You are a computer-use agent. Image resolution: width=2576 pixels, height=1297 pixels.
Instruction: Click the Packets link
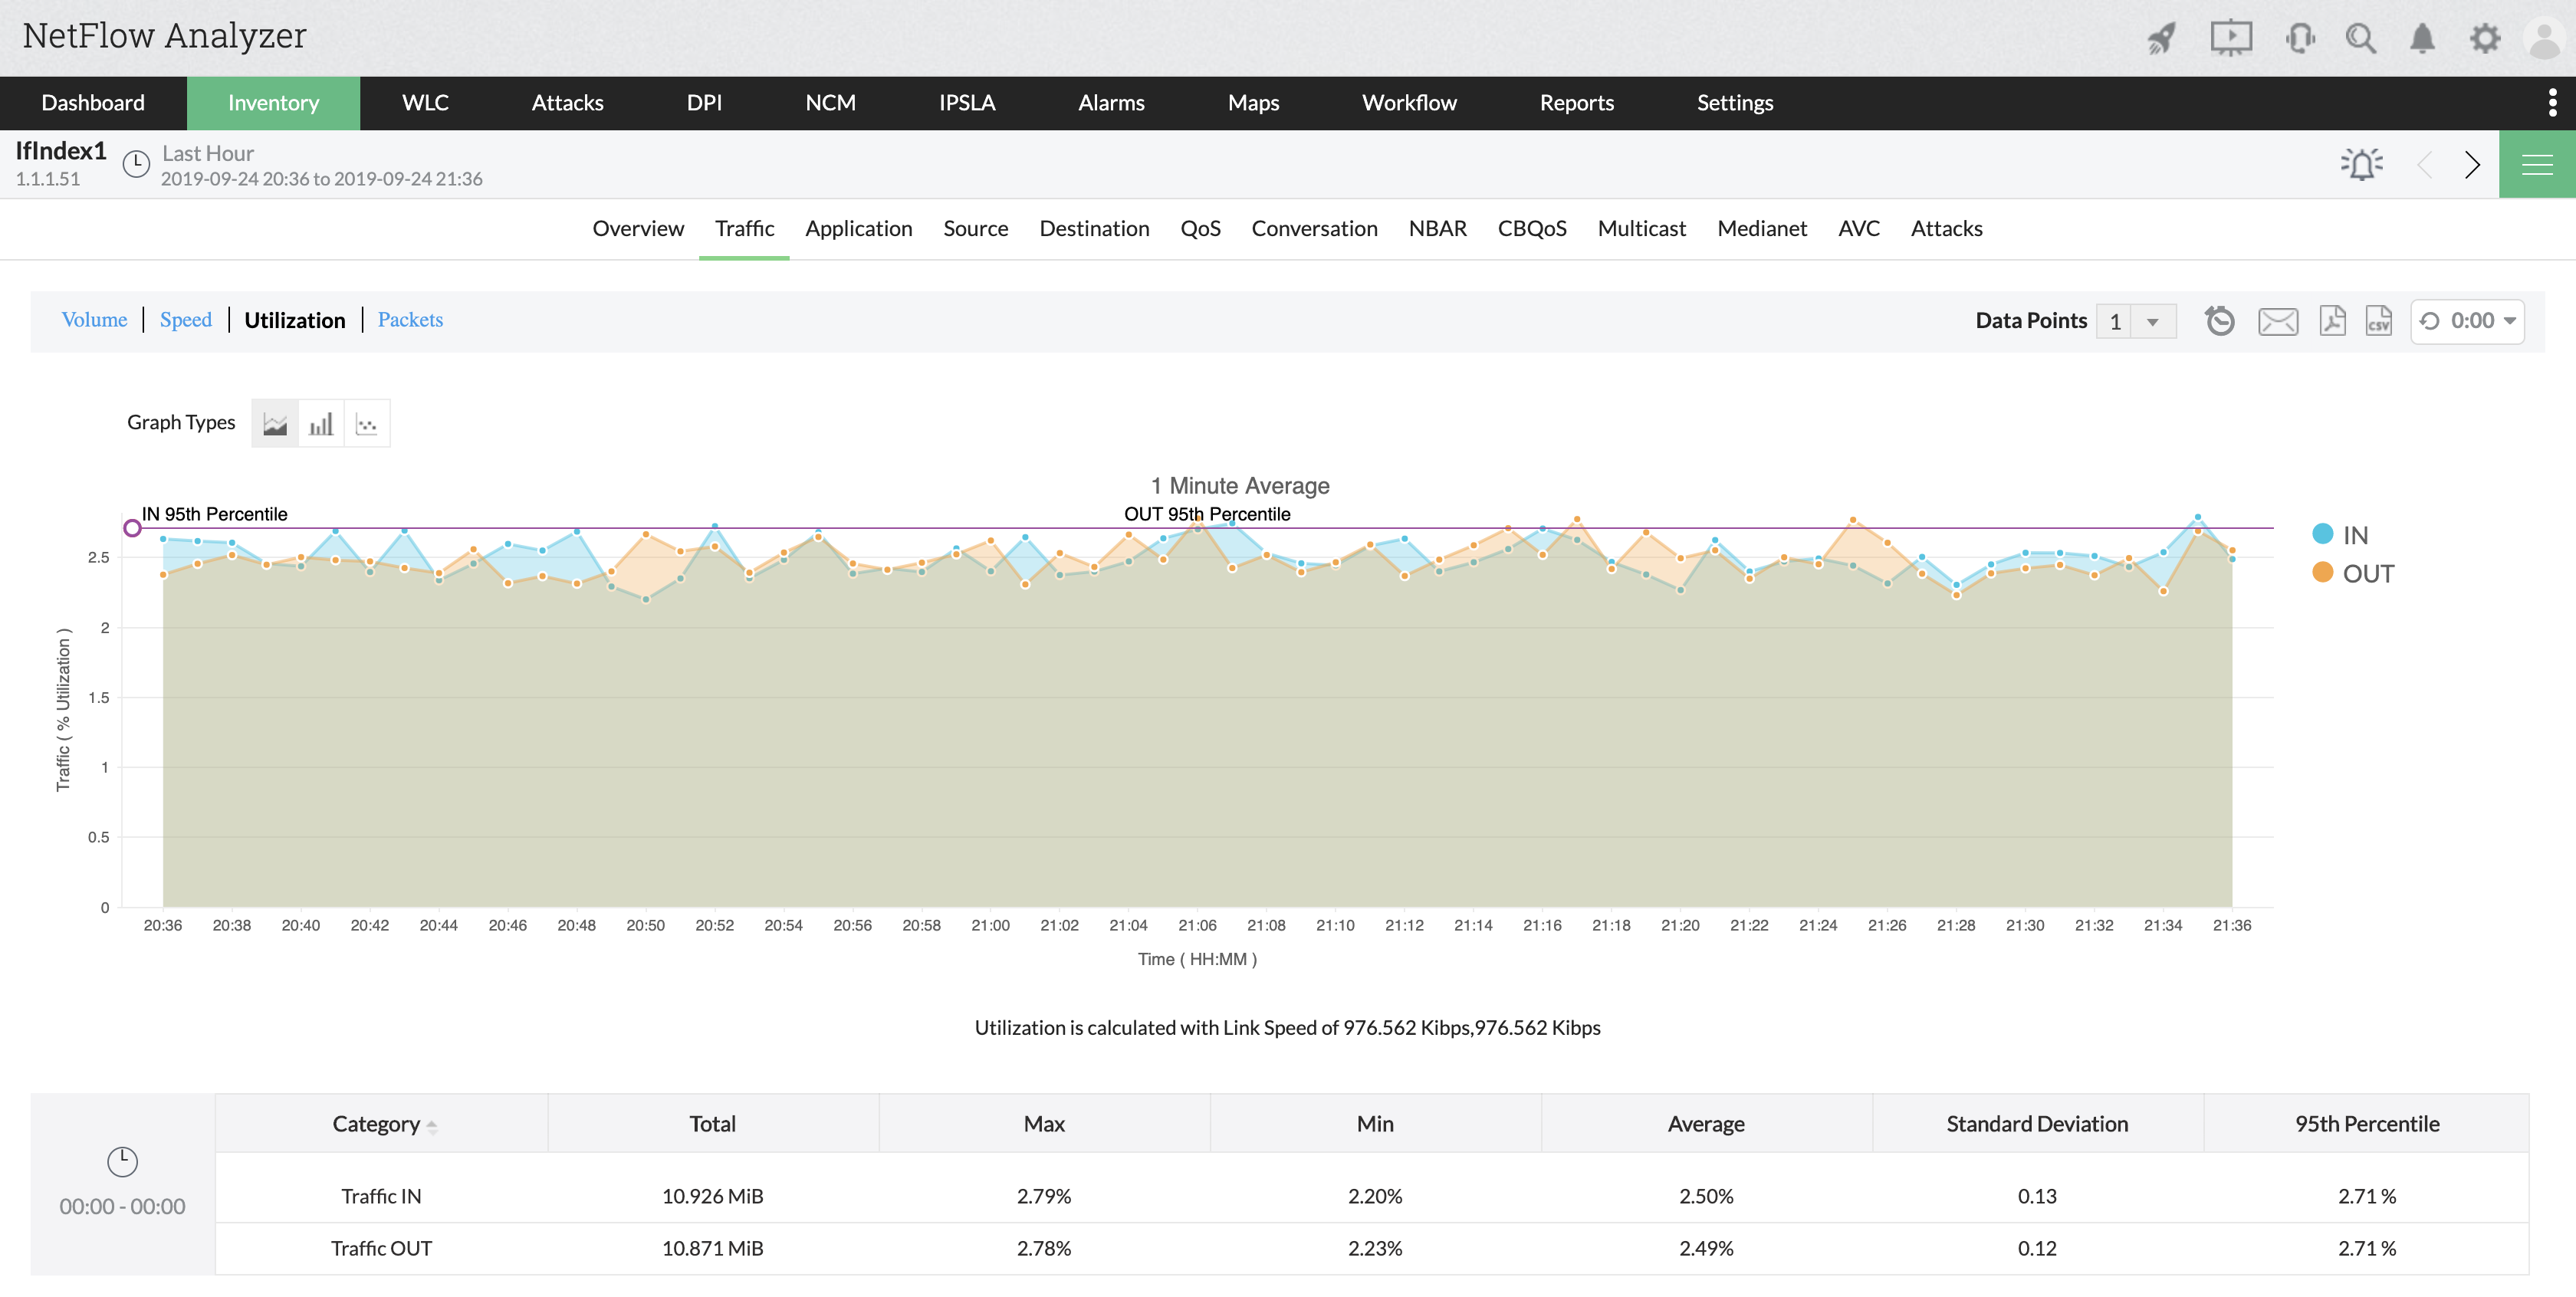click(410, 320)
